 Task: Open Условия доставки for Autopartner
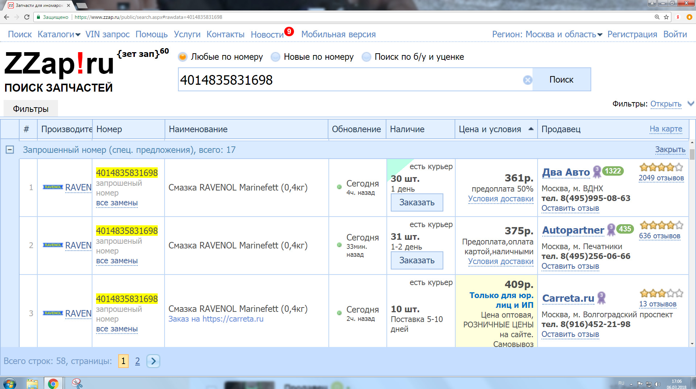pos(501,262)
